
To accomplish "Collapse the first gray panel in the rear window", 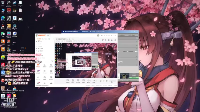I will pos(137,42).
